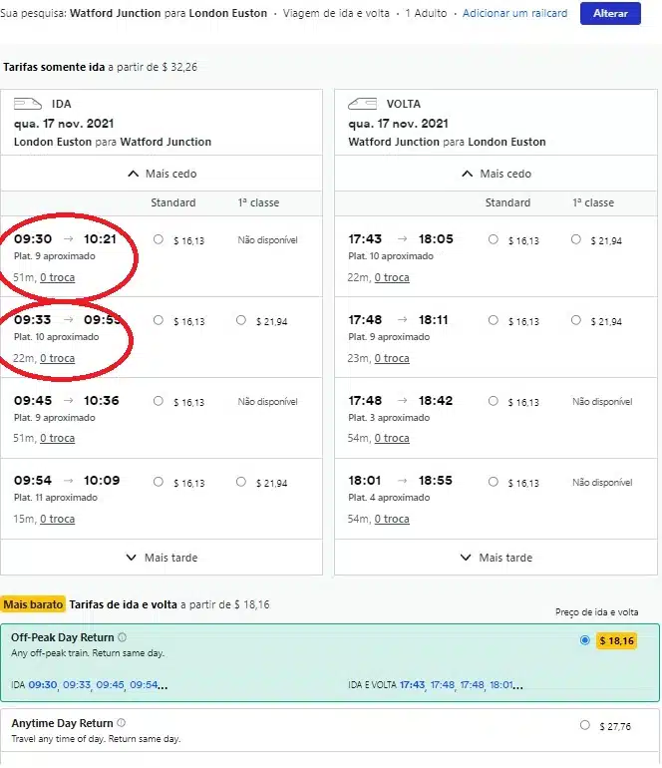662x768 pixels.
Task: Click the train icon beside VOLTA
Action: tap(362, 104)
